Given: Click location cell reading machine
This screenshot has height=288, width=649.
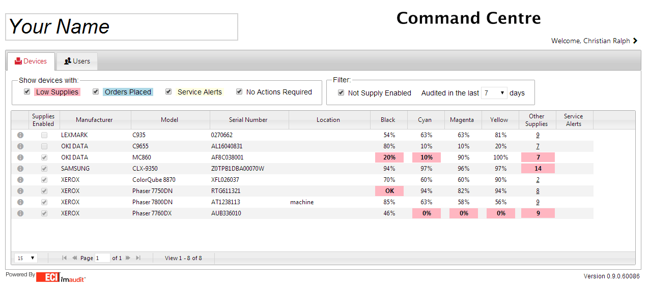Looking at the screenshot, I should tap(302, 202).
